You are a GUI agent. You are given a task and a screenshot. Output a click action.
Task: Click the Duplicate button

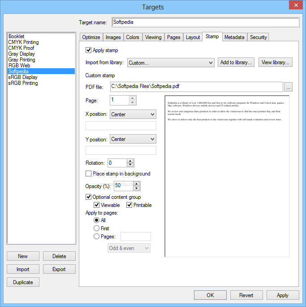[23, 282]
